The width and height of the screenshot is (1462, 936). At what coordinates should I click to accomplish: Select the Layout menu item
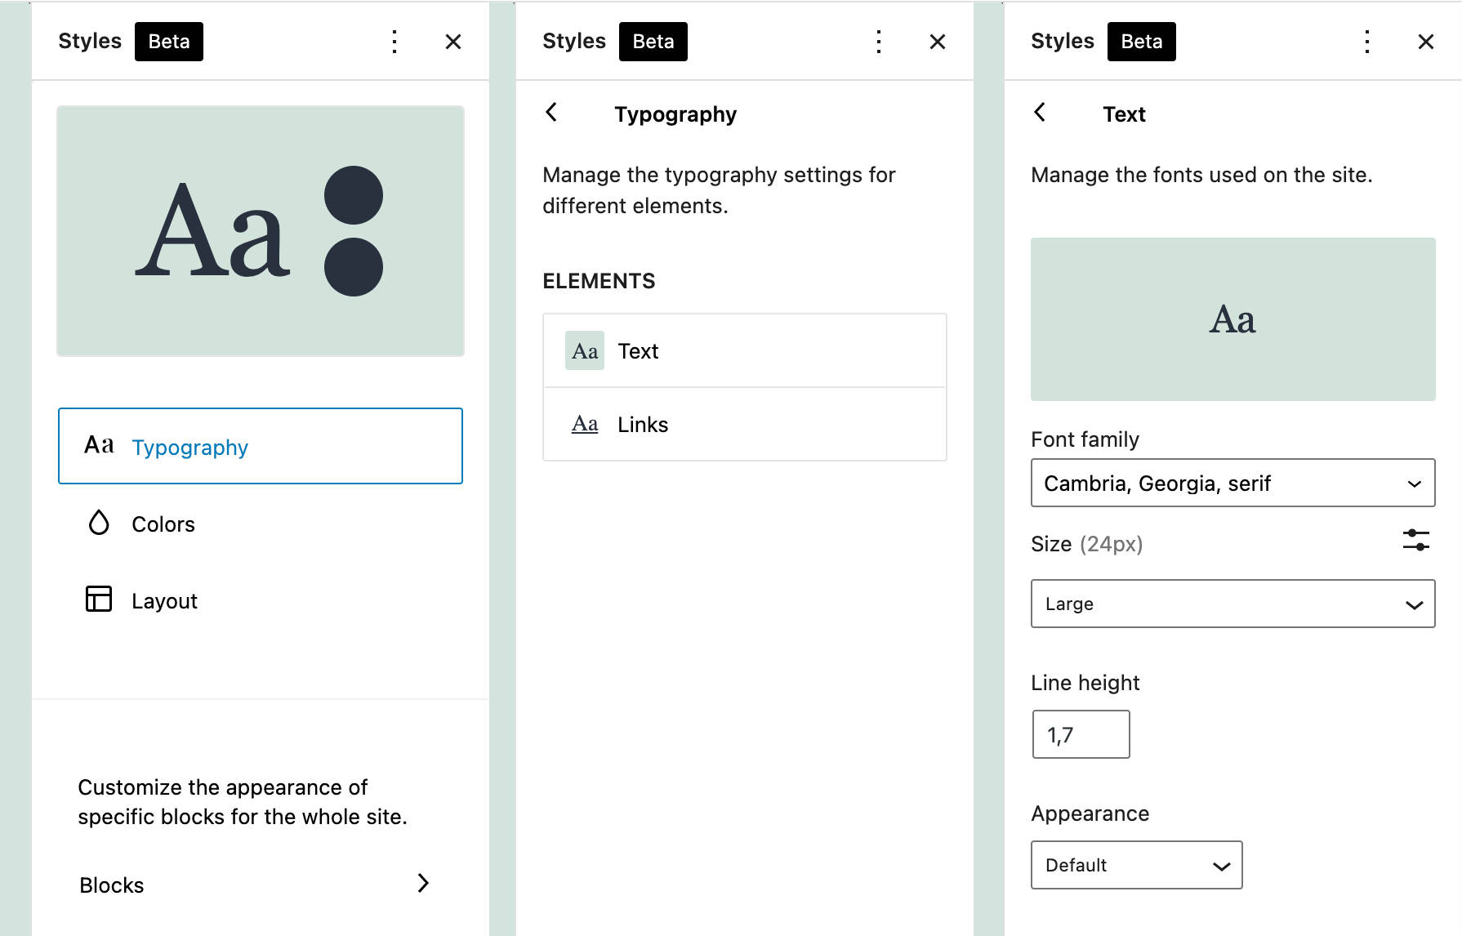(x=164, y=601)
